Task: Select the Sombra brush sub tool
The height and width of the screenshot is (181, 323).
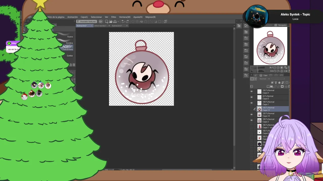Action: tap(66, 42)
